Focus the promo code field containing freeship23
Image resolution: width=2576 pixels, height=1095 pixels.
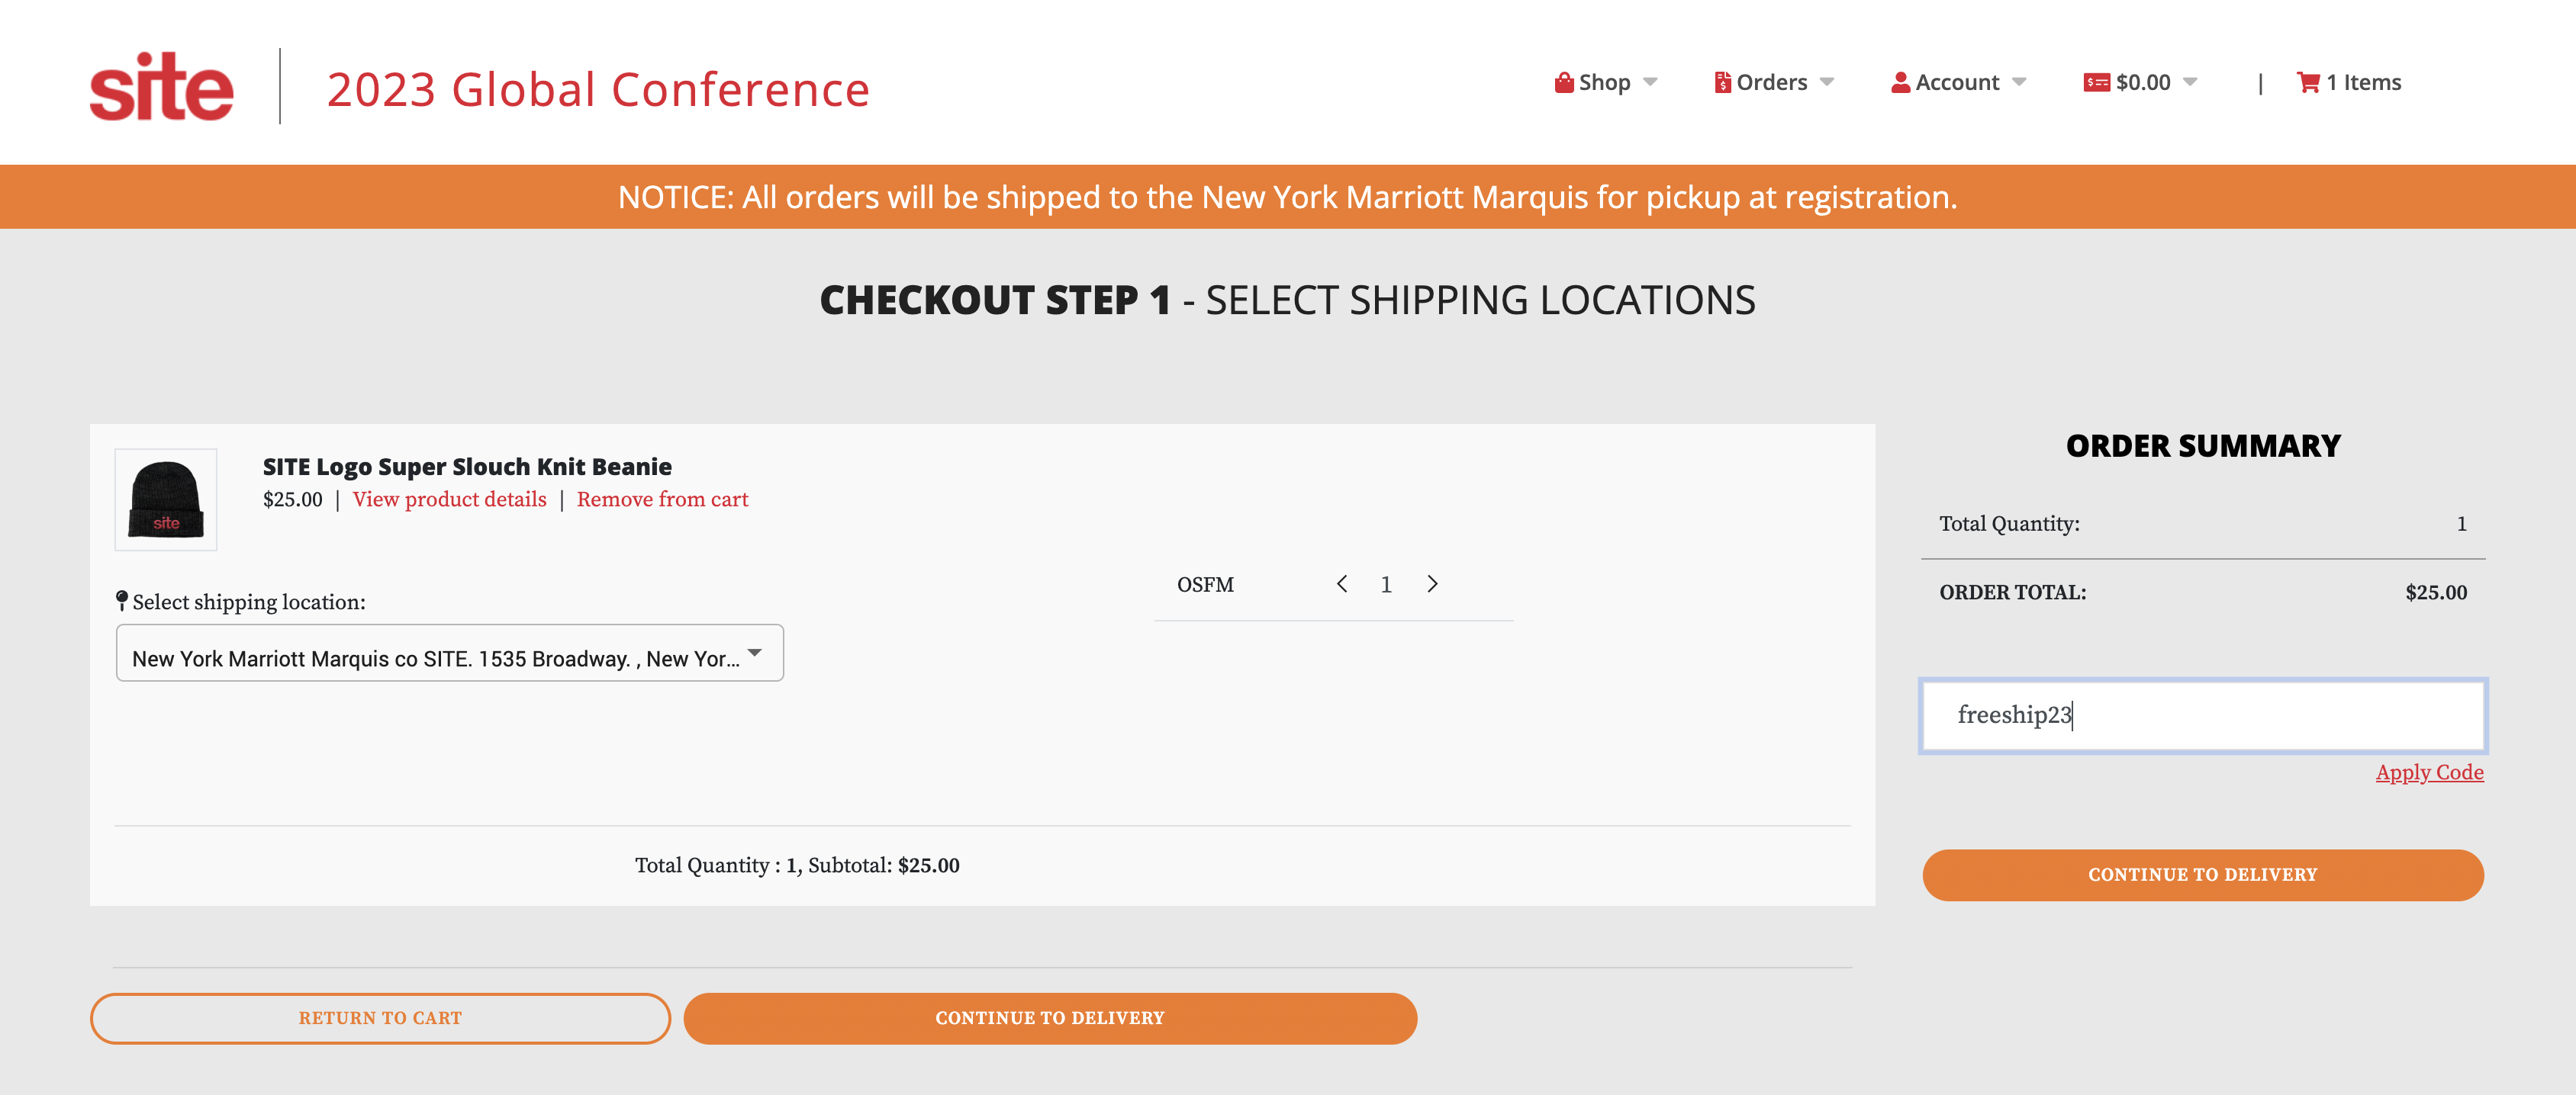click(x=2203, y=715)
